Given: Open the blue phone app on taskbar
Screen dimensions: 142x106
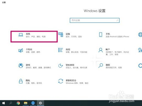Looking at the screenshot, I should point(33,103).
